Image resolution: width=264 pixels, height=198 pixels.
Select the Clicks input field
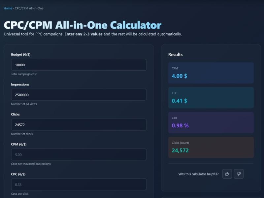pyautogui.click(x=79, y=125)
